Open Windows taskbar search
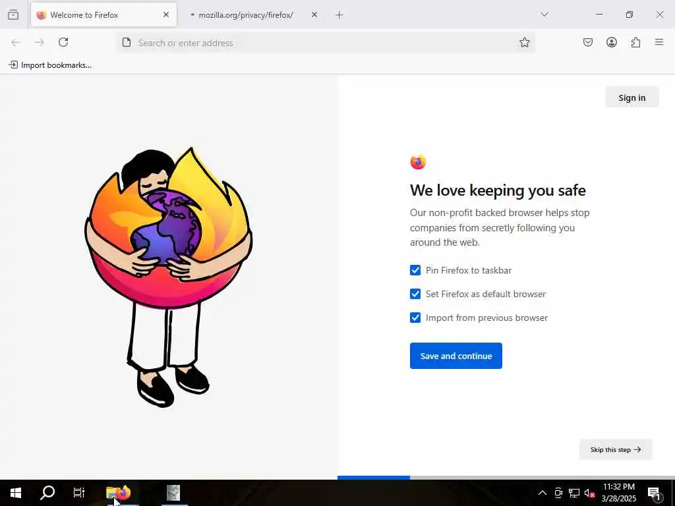Image resolution: width=675 pixels, height=506 pixels. (47, 493)
